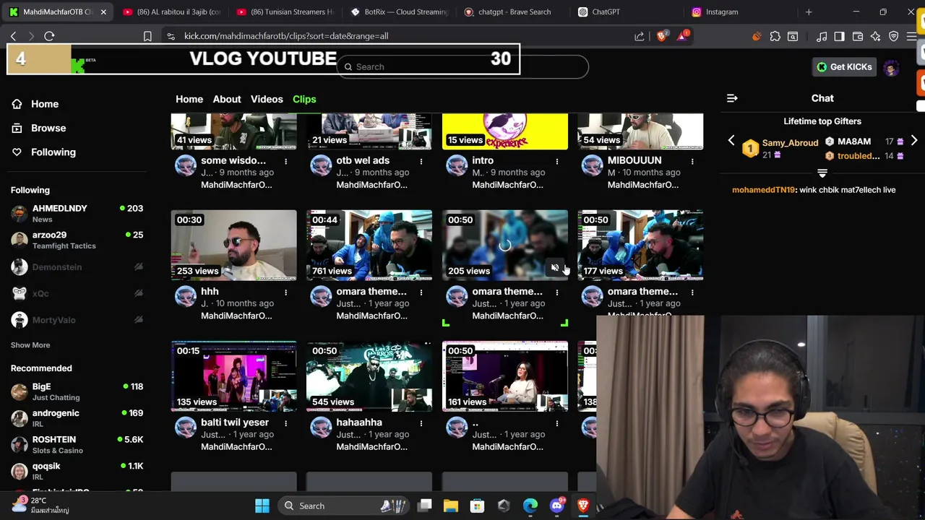The height and width of the screenshot is (520, 925).
Task: Open a new browser tab with plus
Action: pyautogui.click(x=809, y=12)
